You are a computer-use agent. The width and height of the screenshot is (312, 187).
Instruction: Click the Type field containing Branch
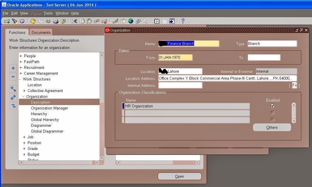click(x=272, y=43)
